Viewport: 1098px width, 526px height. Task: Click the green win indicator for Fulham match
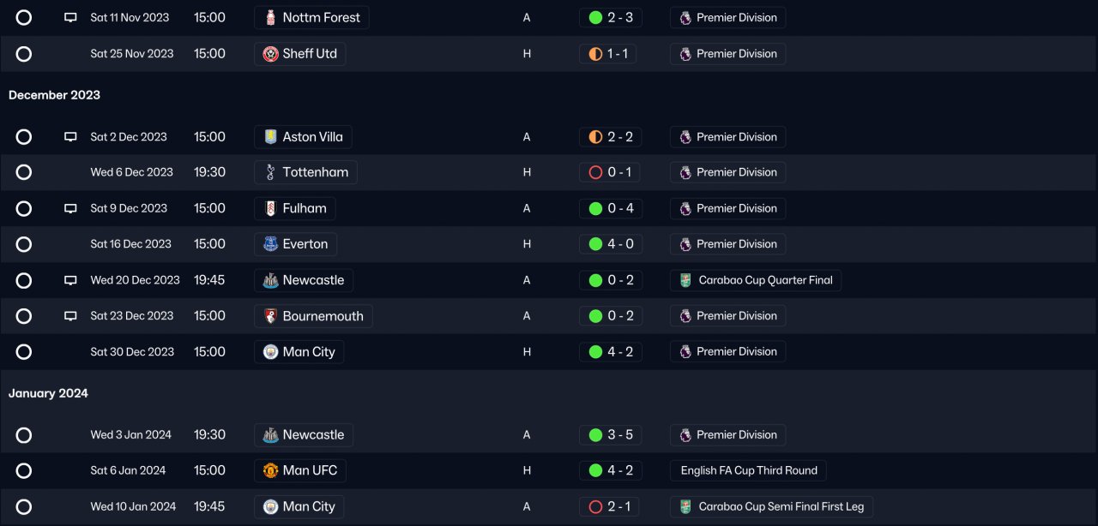pos(595,208)
